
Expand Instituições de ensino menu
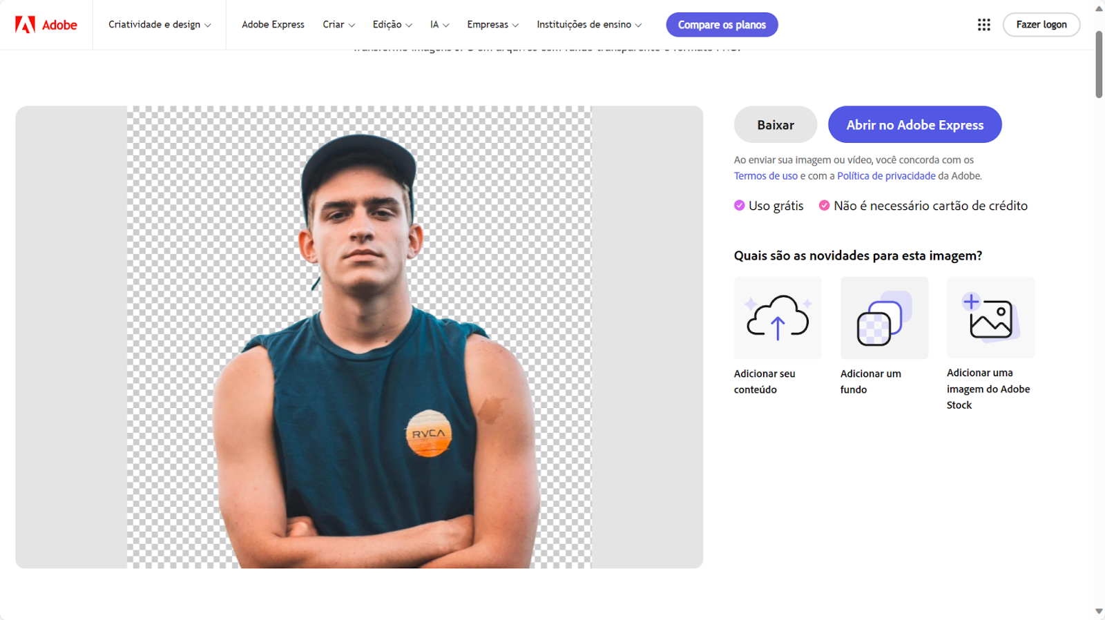(x=589, y=25)
